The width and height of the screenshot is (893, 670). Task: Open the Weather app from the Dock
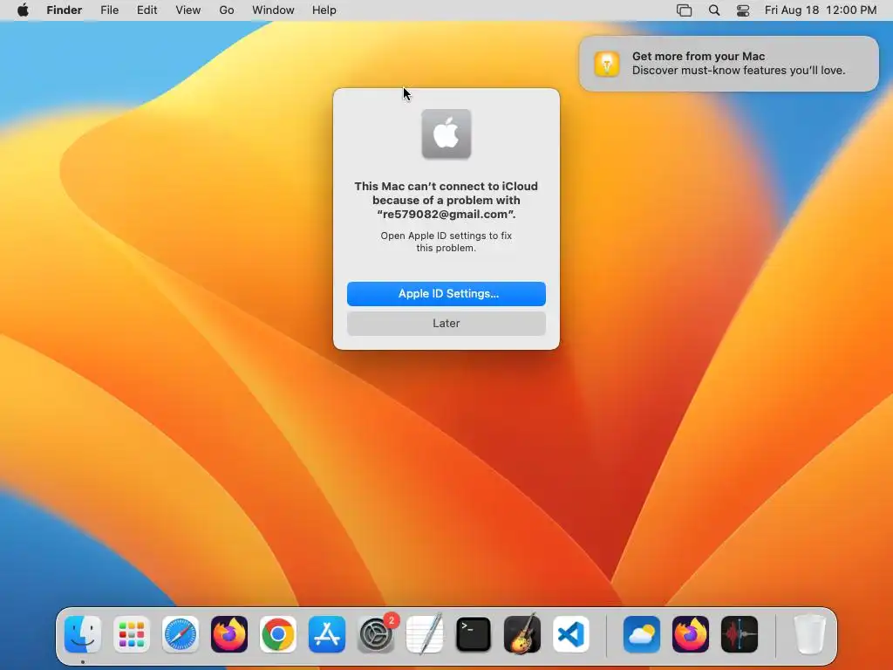[642, 634]
